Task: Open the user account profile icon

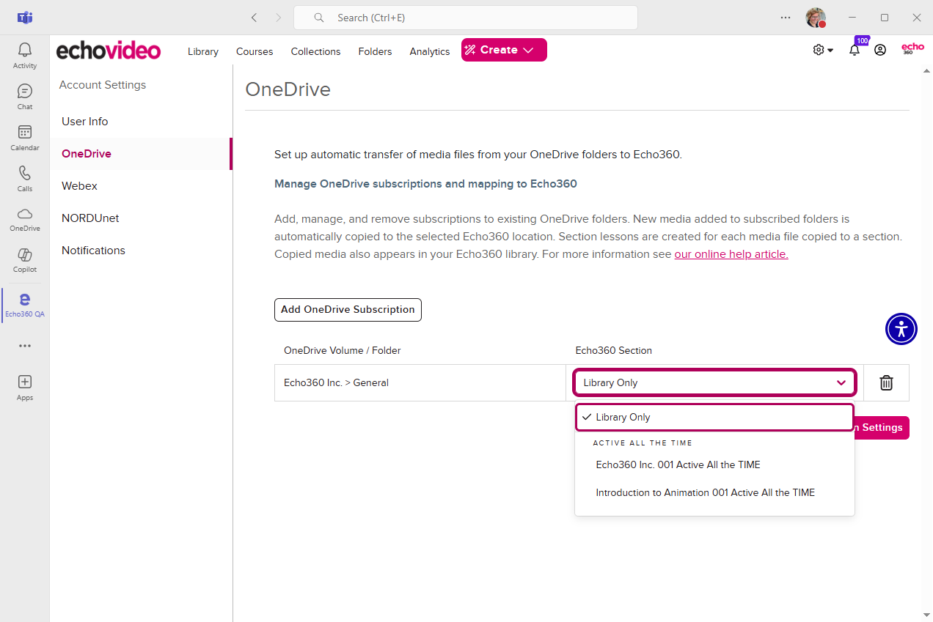Action: point(880,50)
